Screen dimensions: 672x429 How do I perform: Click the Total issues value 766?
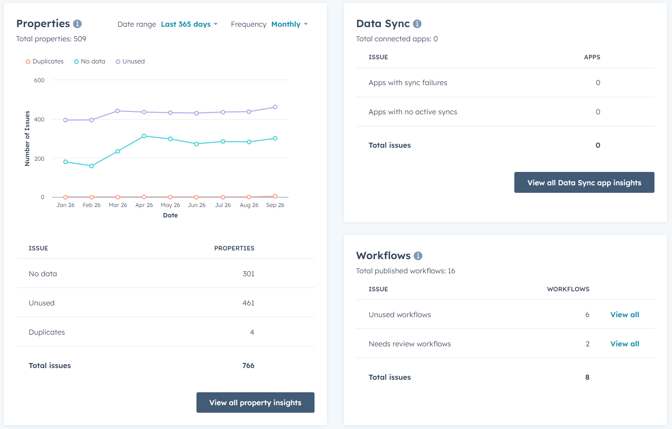click(248, 366)
